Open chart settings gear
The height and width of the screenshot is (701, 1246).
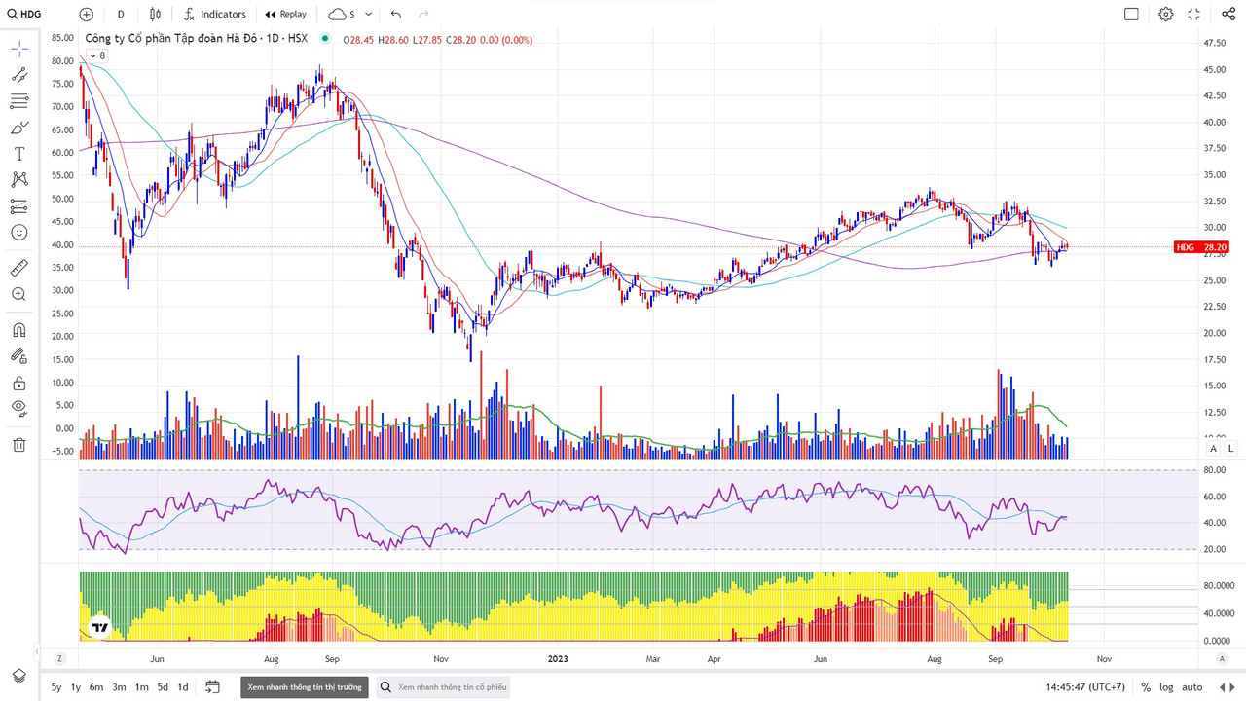tap(1165, 14)
